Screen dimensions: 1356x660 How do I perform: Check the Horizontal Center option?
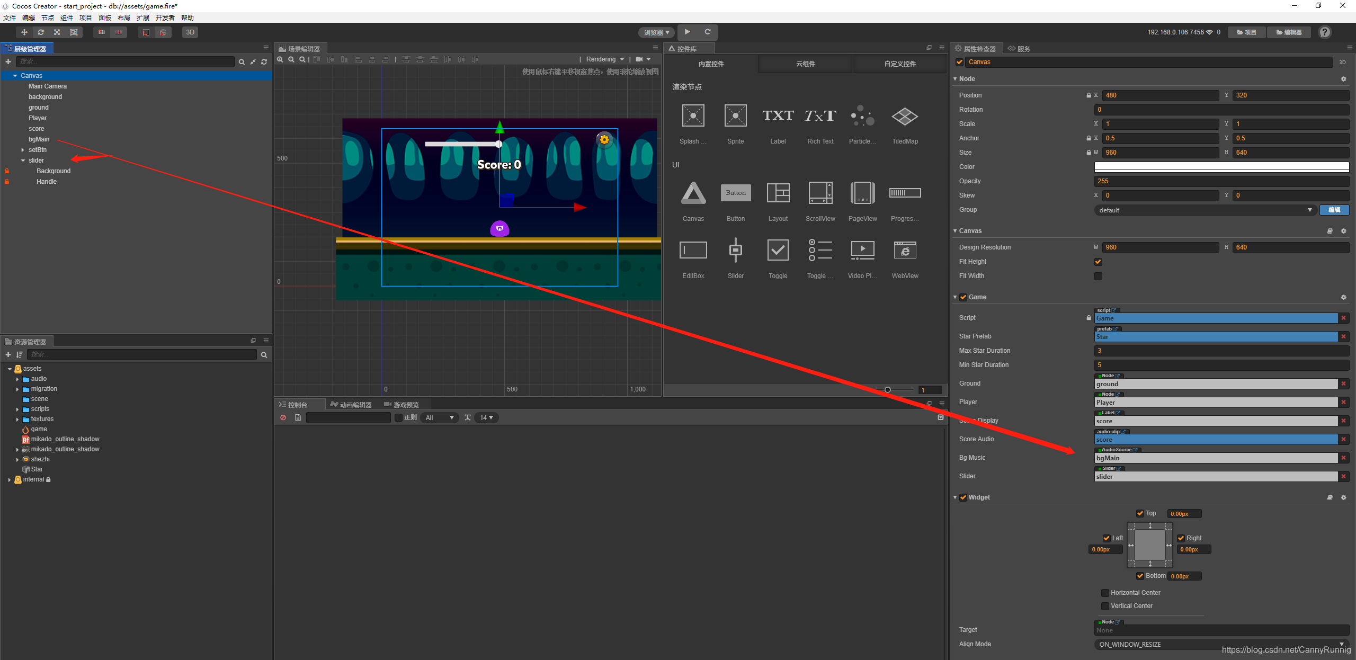[x=1105, y=593]
